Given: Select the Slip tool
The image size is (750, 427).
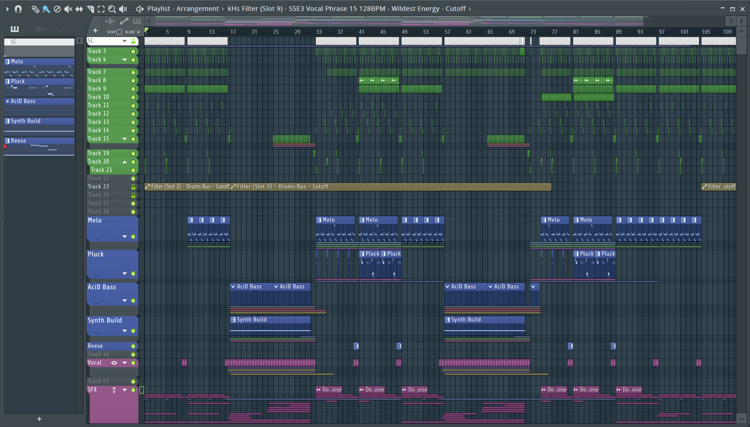Looking at the screenshot, I should pyautogui.click(x=79, y=9).
